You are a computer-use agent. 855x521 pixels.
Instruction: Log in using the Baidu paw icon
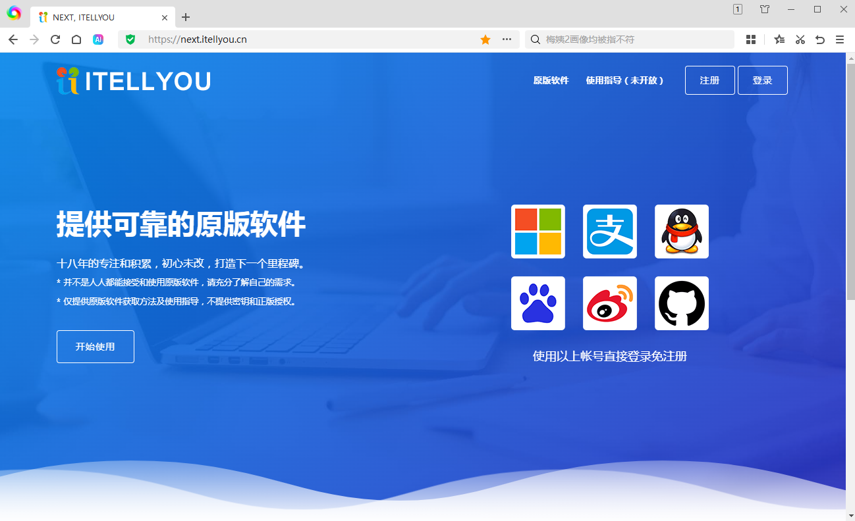[x=538, y=303]
